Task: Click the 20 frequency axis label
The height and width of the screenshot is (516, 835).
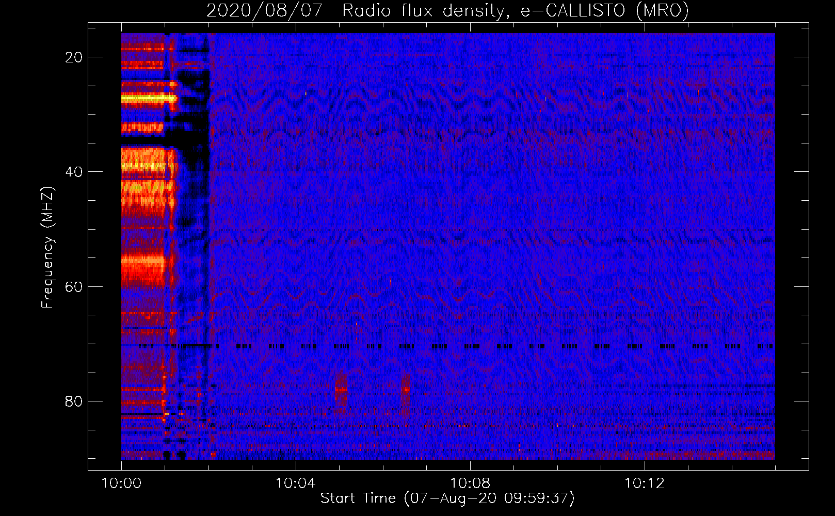Action: [74, 57]
